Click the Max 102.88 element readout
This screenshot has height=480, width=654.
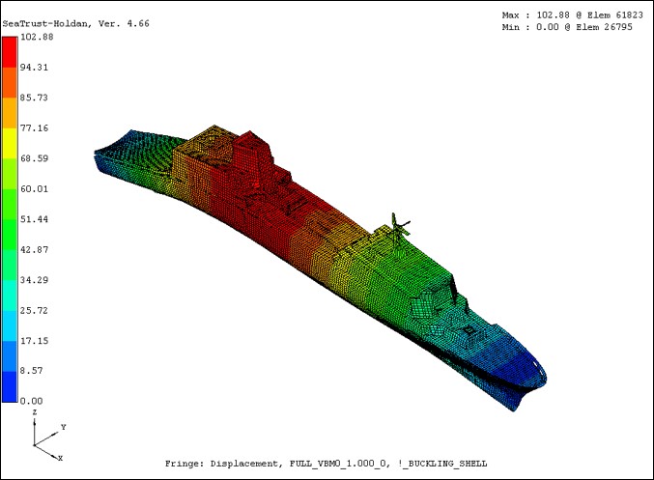(573, 15)
